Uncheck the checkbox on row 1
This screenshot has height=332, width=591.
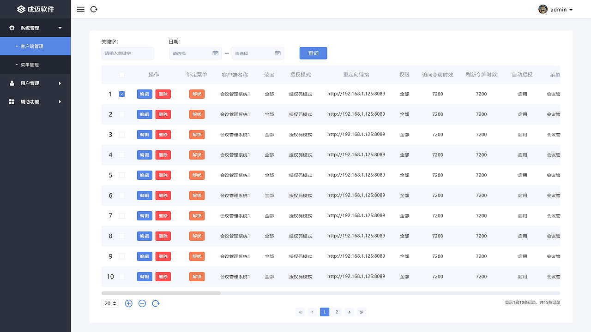tap(122, 94)
